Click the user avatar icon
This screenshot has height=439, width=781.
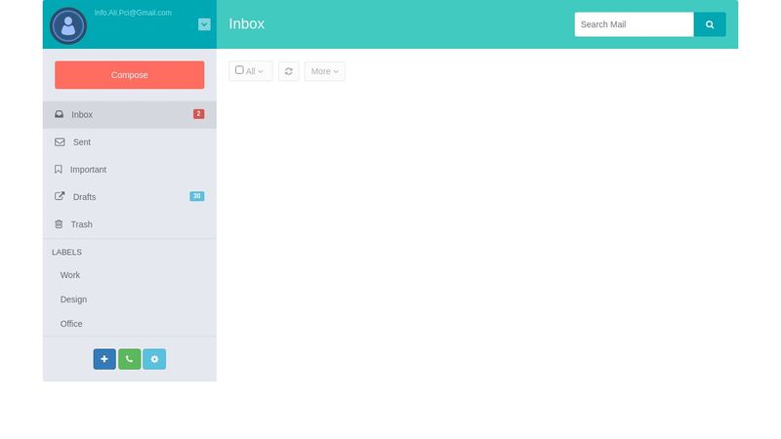tap(68, 25)
